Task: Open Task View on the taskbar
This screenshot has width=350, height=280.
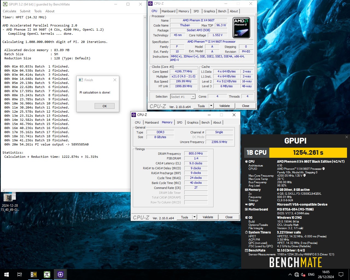Action: (x=20, y=275)
